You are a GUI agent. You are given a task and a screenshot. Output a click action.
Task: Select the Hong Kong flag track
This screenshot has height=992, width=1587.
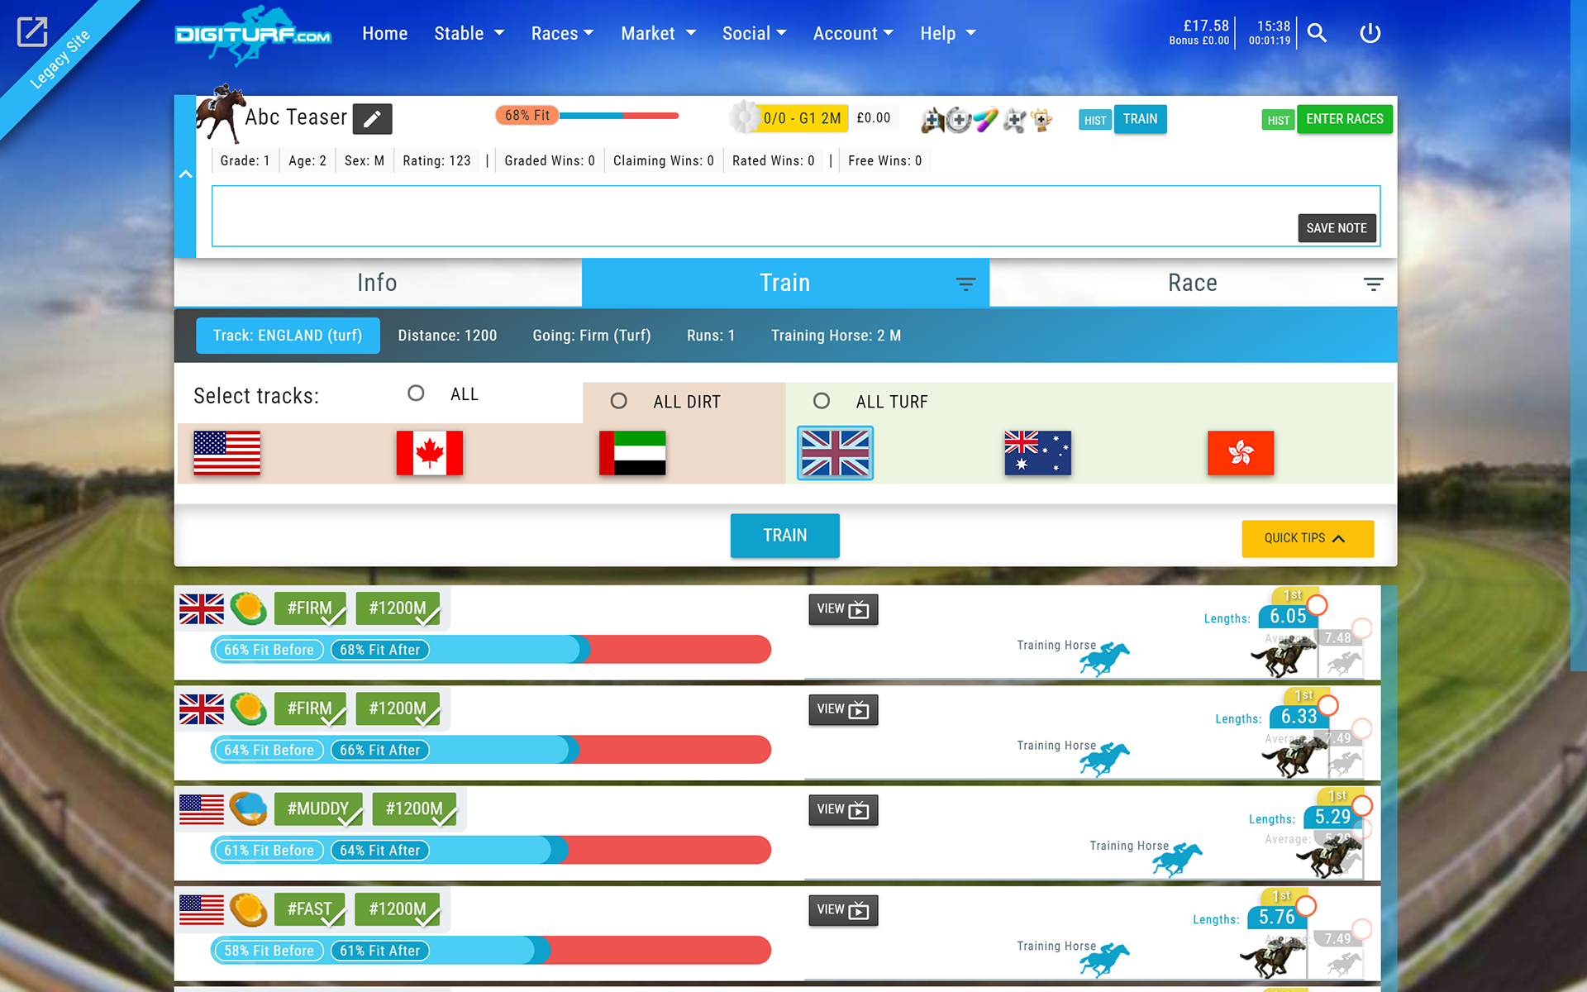(x=1240, y=452)
